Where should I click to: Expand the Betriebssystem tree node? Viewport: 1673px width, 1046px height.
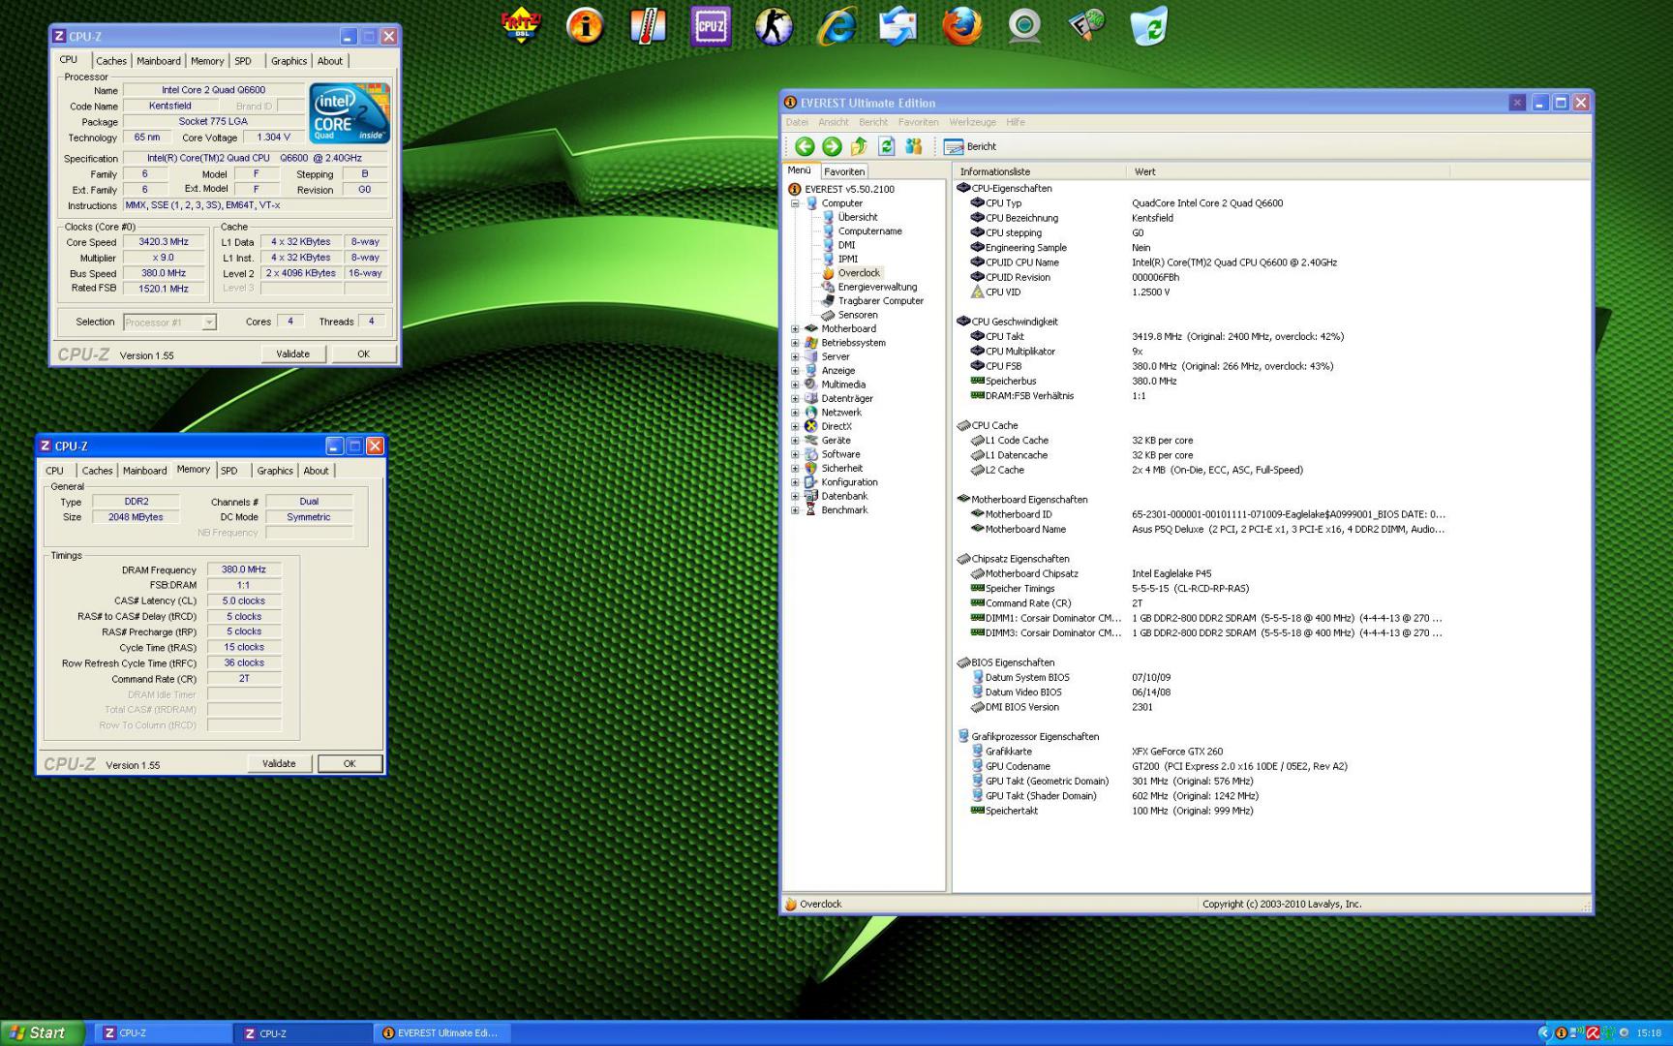pyautogui.click(x=795, y=343)
